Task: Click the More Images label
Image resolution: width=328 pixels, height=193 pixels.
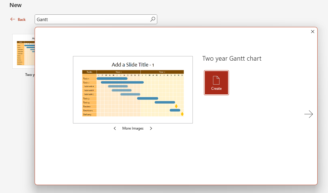Action: coord(133,128)
